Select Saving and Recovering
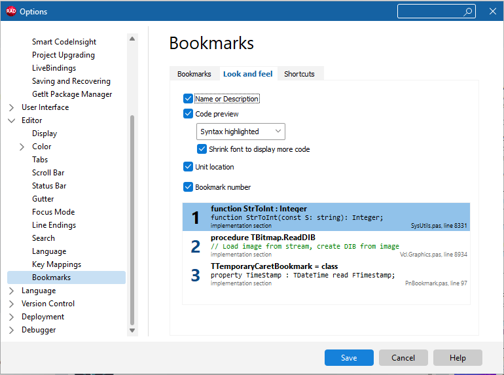Screen dimensions: 504x375 point(71,81)
